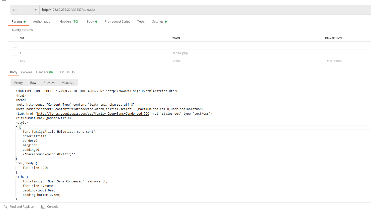Open the Test Results tab
This screenshot has width=371, height=209.
click(x=66, y=72)
